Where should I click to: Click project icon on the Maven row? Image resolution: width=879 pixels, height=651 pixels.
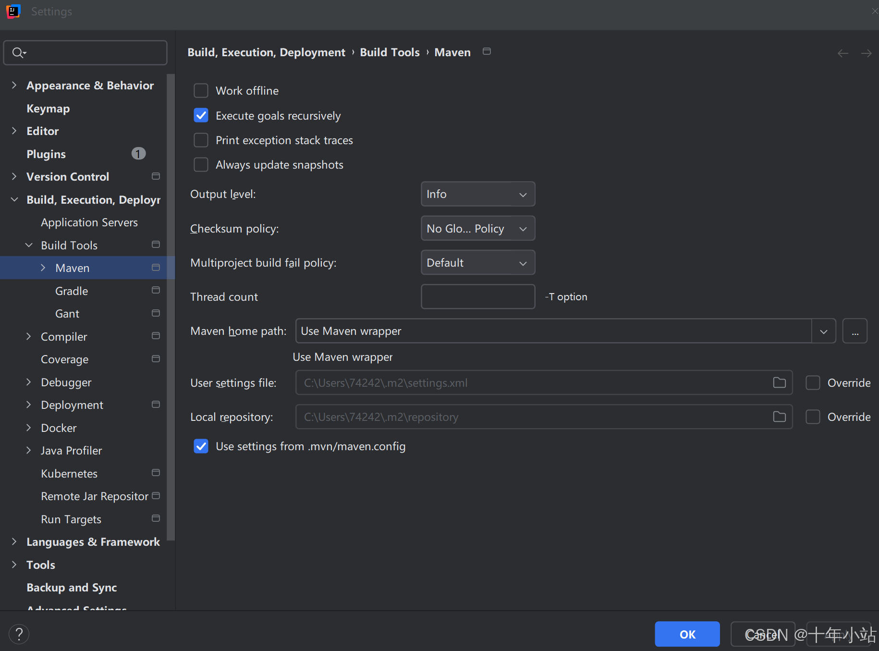[x=156, y=267]
